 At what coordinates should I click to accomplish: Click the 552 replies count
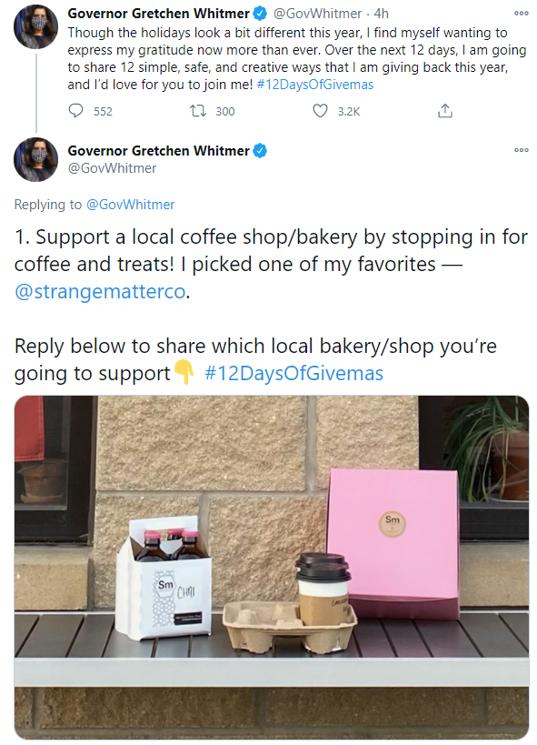(103, 112)
